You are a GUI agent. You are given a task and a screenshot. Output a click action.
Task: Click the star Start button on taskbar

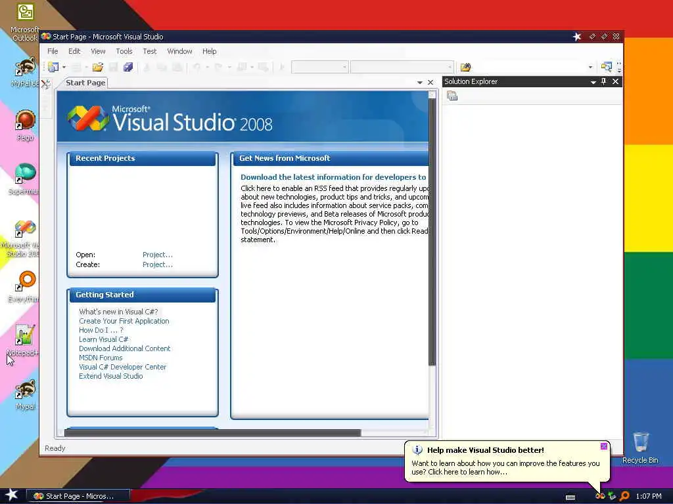[11, 495]
